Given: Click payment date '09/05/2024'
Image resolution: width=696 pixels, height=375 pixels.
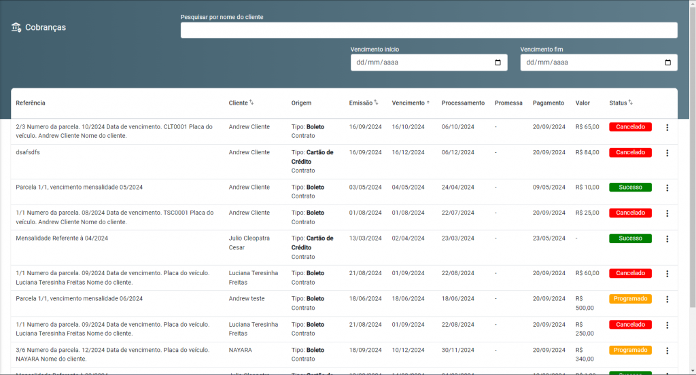Looking at the screenshot, I should click(549, 187).
